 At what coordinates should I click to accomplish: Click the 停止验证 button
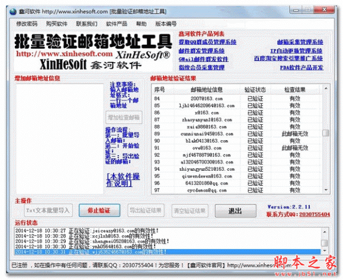pyautogui.click(x=99, y=211)
